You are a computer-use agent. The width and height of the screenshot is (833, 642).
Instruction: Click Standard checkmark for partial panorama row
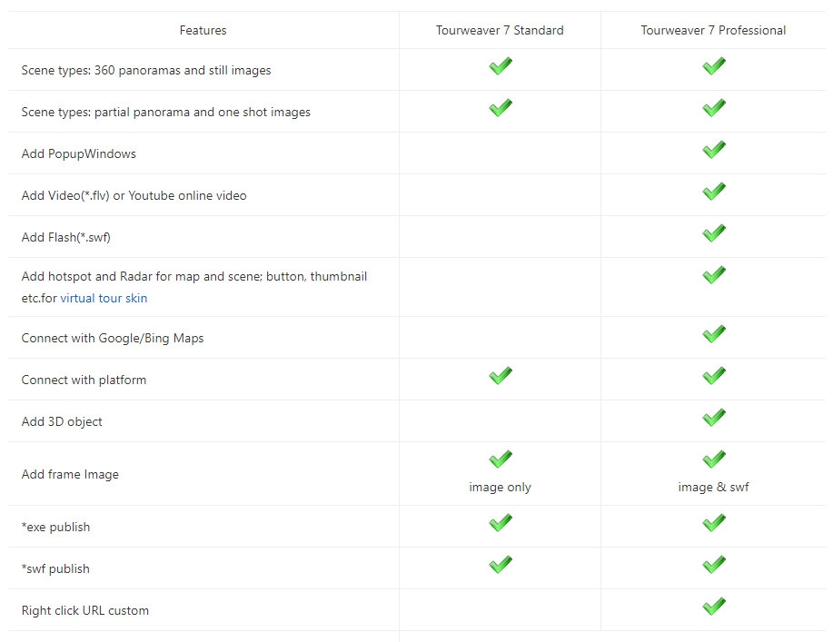pos(501,108)
